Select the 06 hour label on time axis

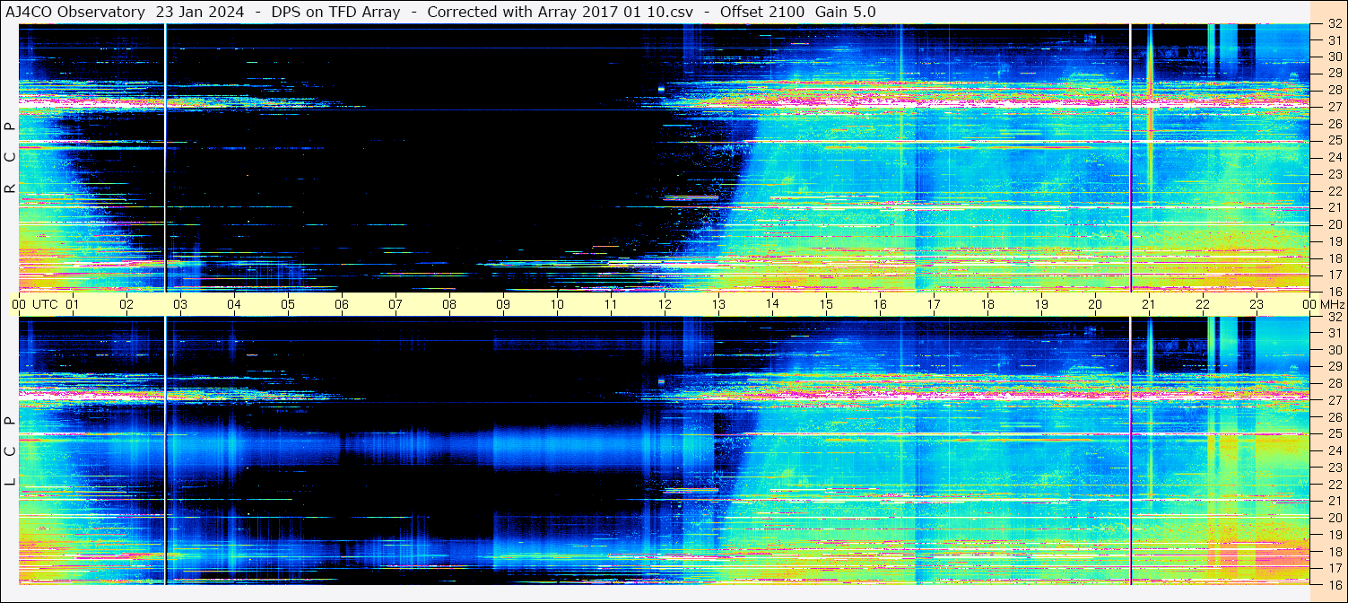[x=341, y=304]
